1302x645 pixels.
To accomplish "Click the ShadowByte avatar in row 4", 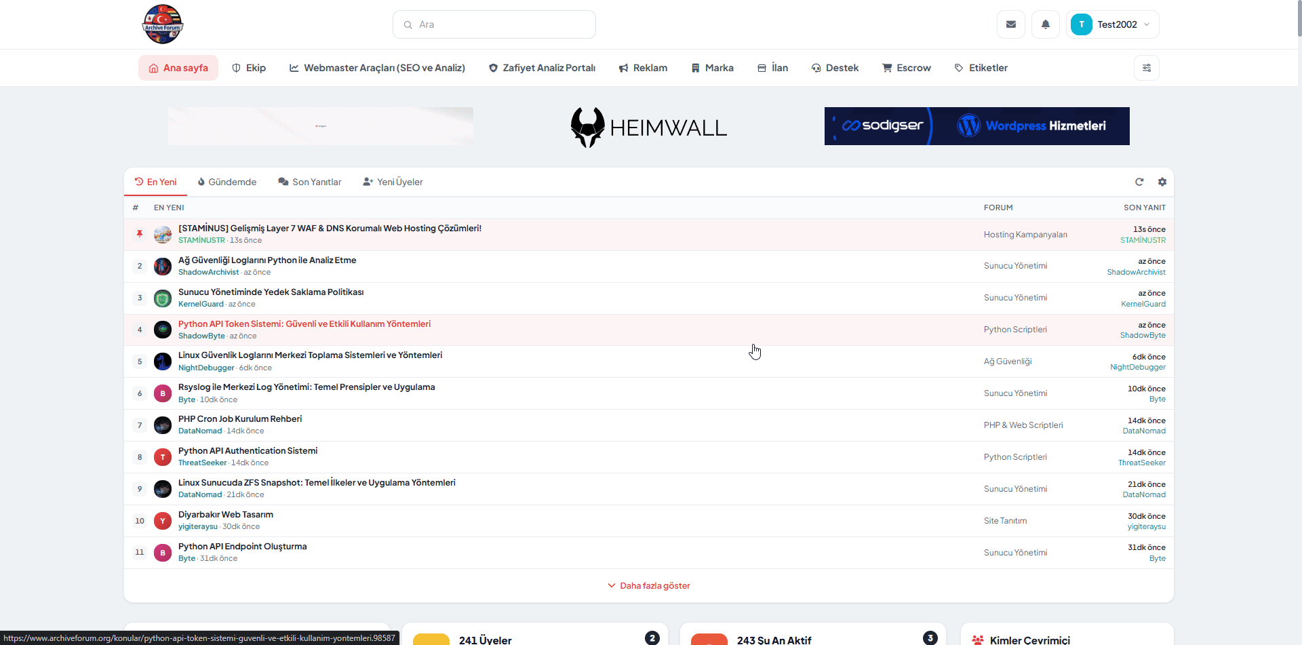I will point(163,330).
